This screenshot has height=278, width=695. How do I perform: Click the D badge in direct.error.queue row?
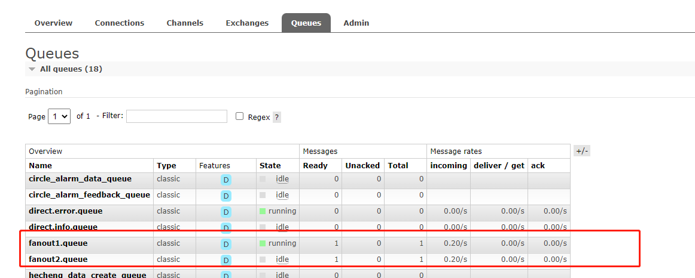tap(225, 212)
